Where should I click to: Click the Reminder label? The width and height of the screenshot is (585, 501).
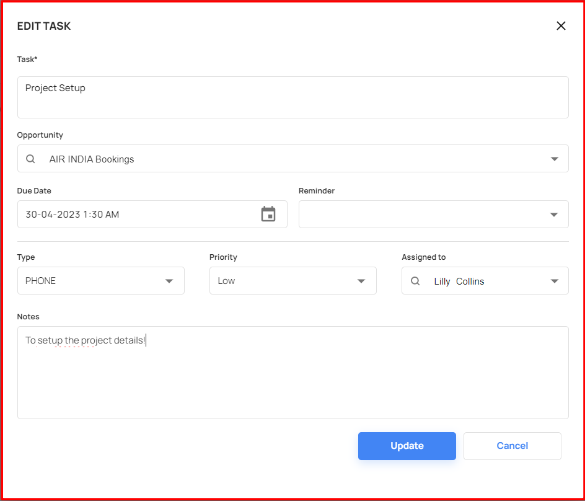[317, 190]
